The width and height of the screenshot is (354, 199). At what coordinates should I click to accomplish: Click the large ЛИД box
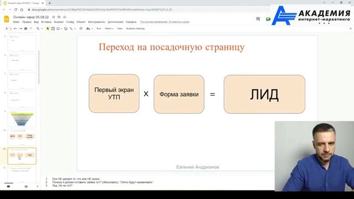(x=264, y=94)
